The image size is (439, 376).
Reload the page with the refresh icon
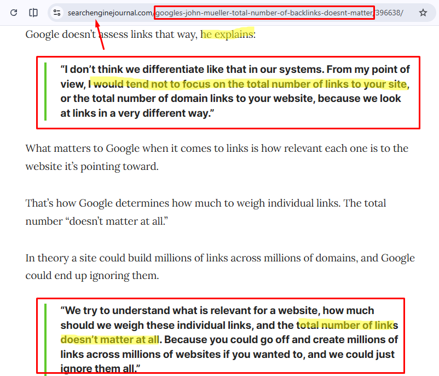14,13
